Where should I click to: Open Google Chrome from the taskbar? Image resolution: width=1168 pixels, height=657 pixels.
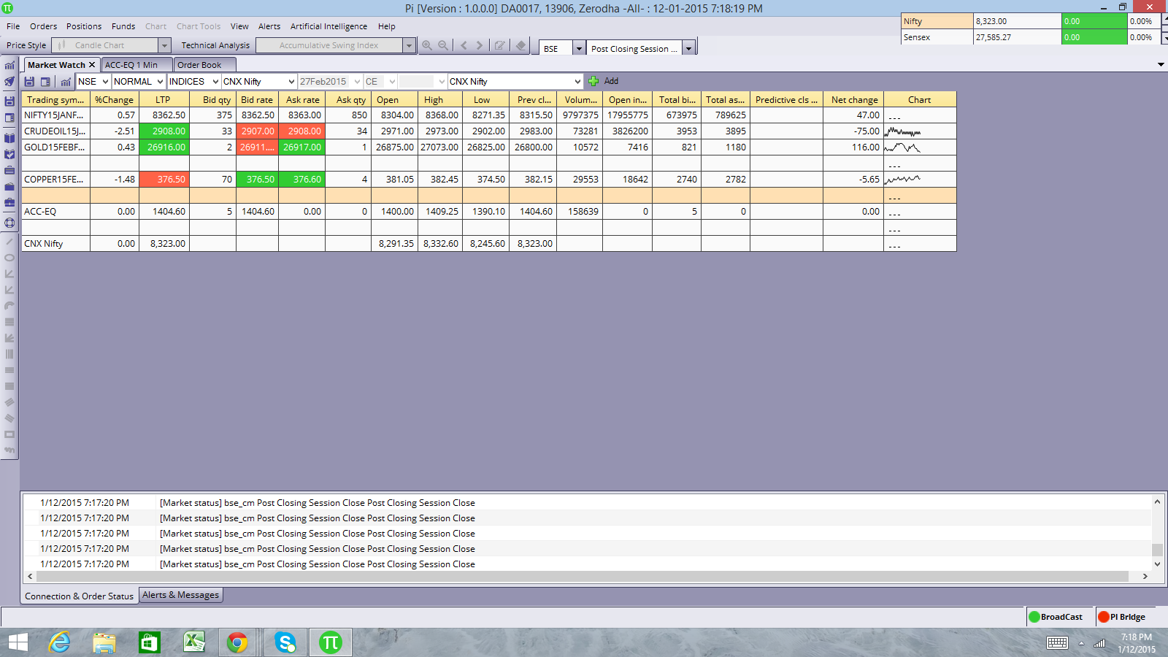pos(237,642)
